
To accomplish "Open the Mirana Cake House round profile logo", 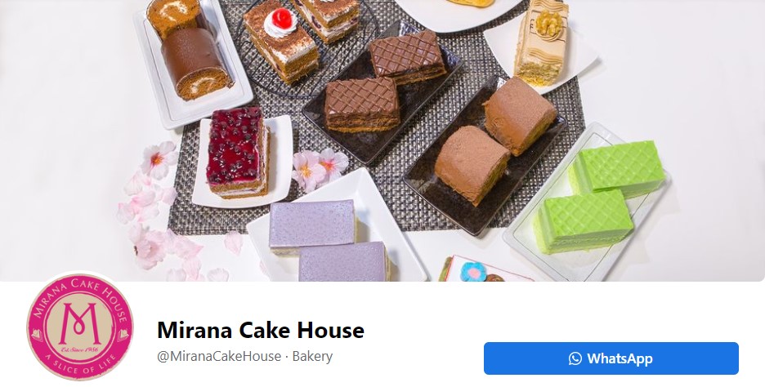I will (79, 327).
